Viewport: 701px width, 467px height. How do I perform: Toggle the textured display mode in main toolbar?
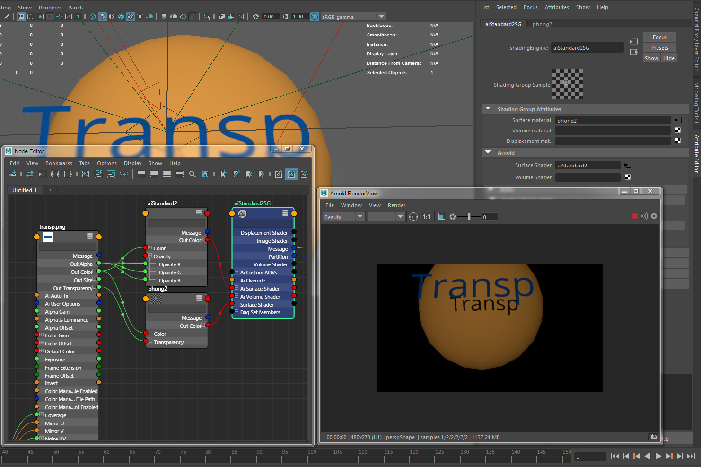[121, 17]
